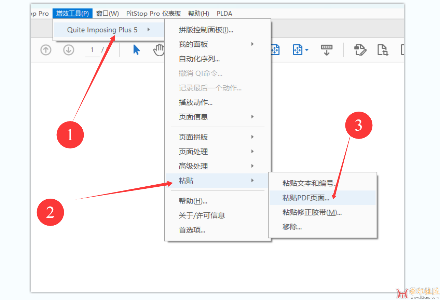Click the page number input field
440x300 pixels.
(92, 50)
